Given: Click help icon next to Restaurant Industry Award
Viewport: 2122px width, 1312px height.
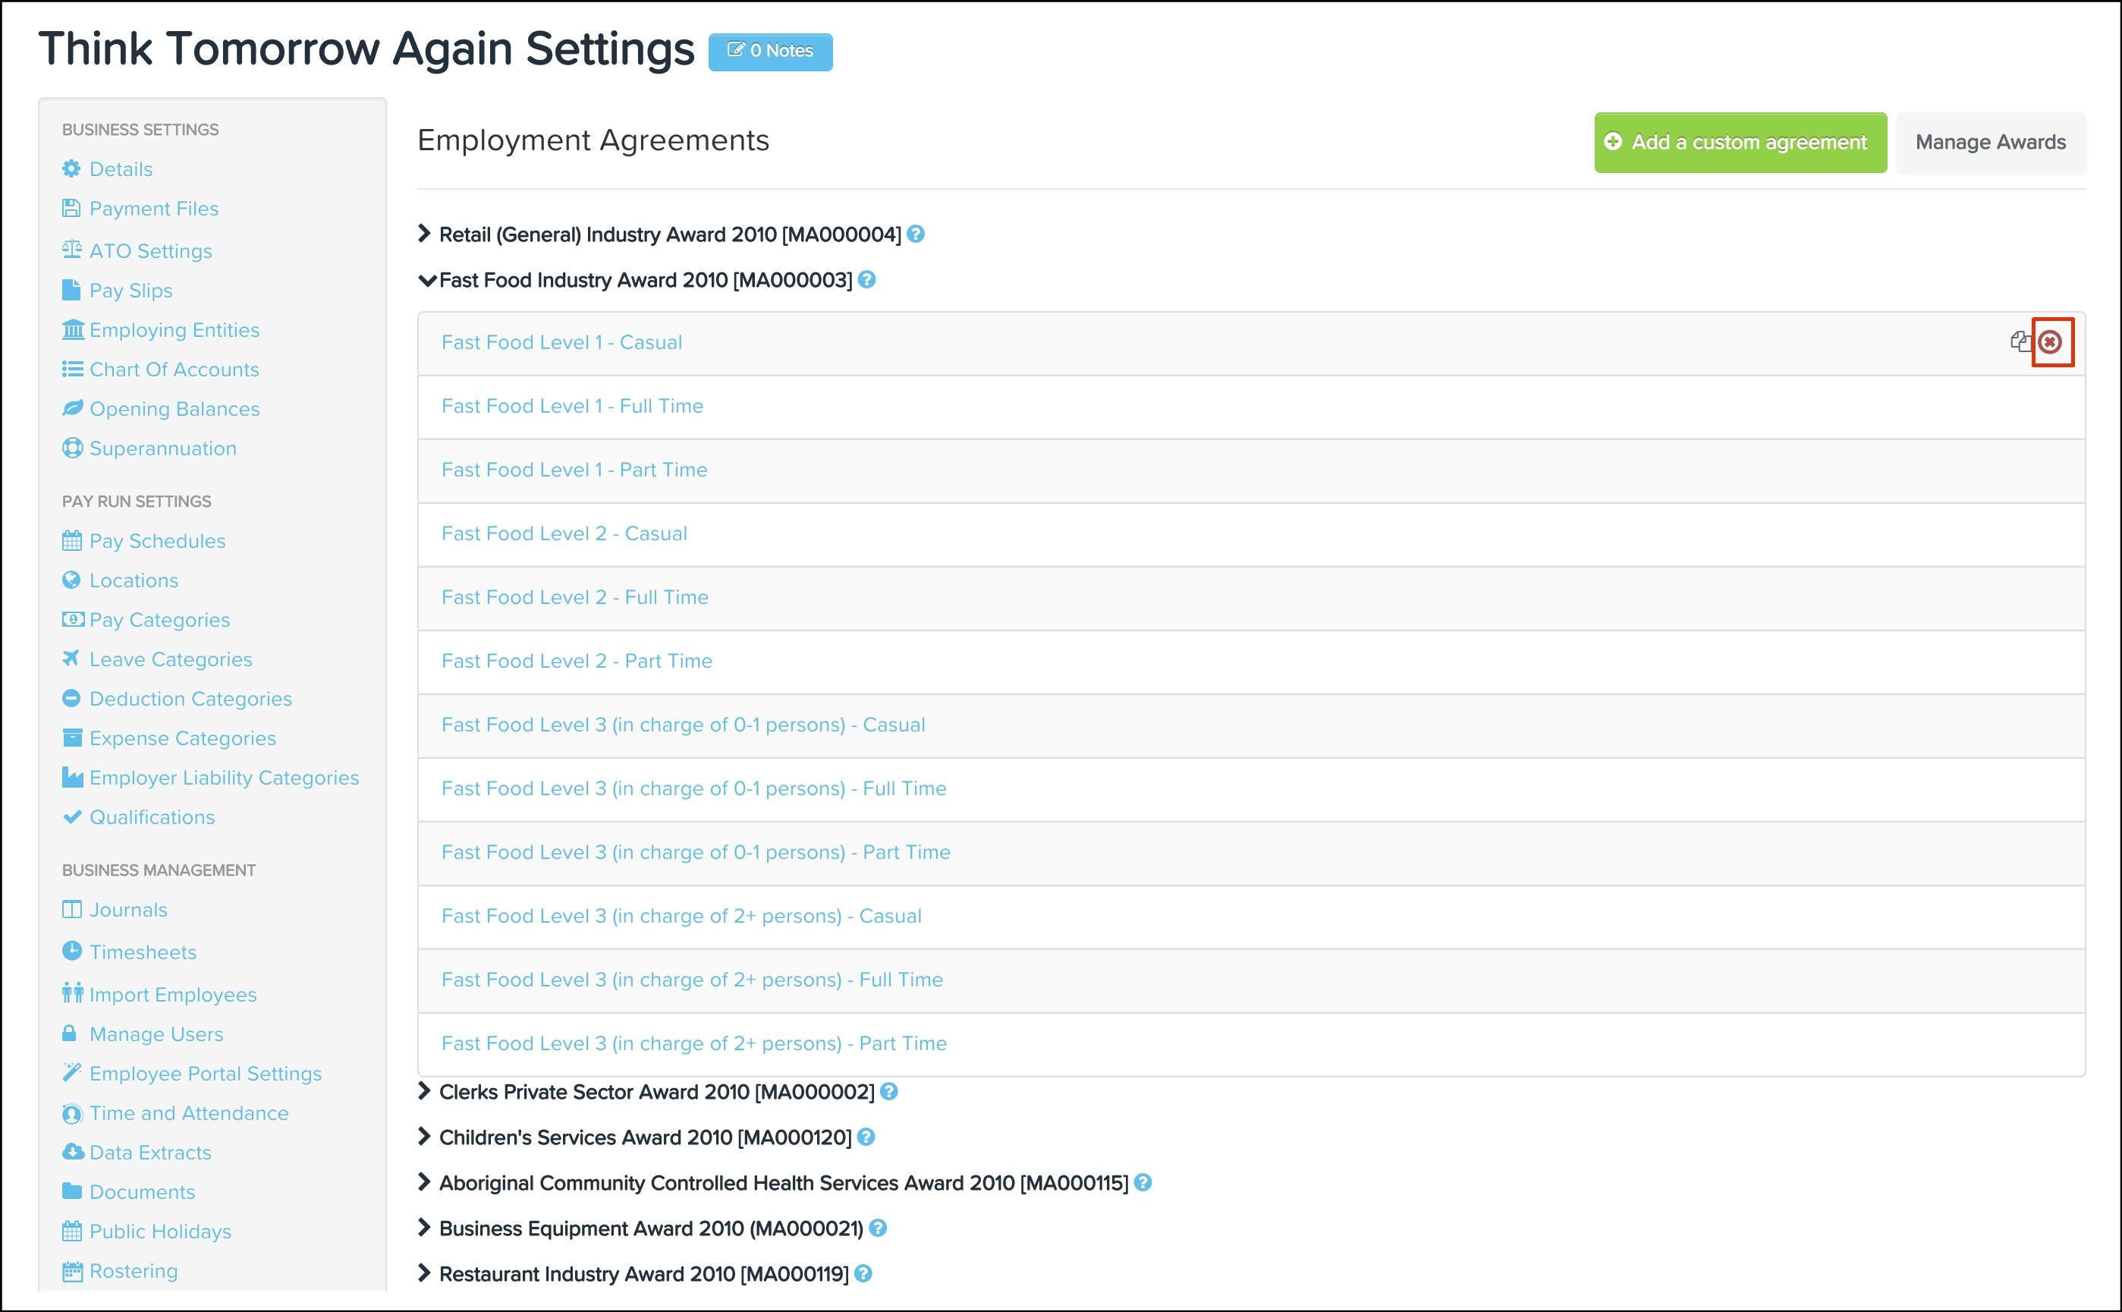Looking at the screenshot, I should click(863, 1274).
